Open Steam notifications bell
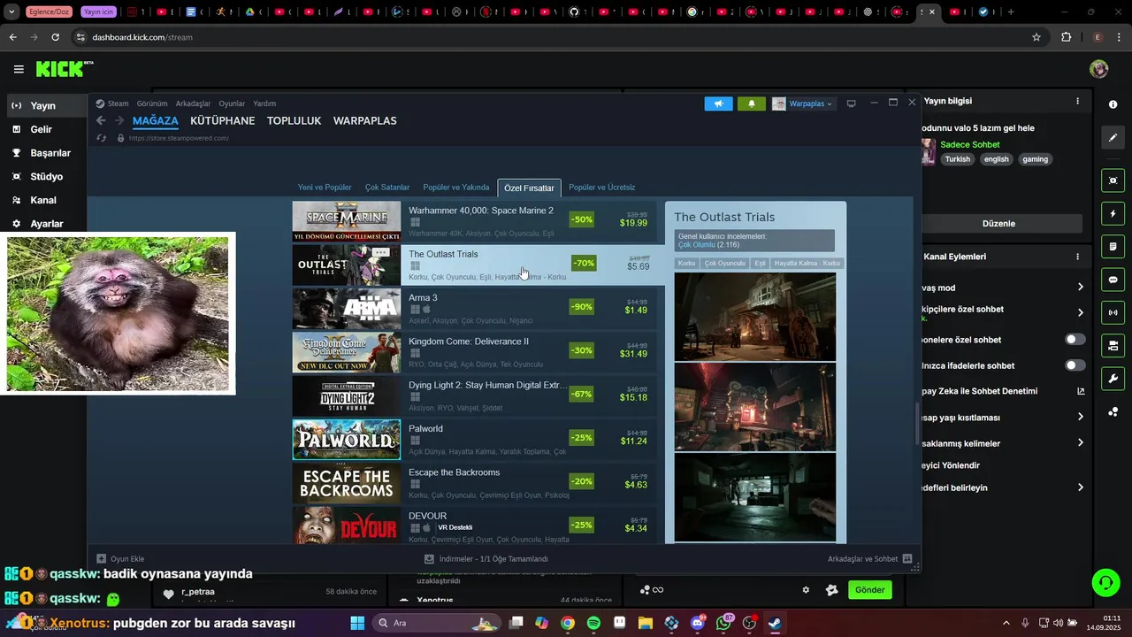 point(752,104)
